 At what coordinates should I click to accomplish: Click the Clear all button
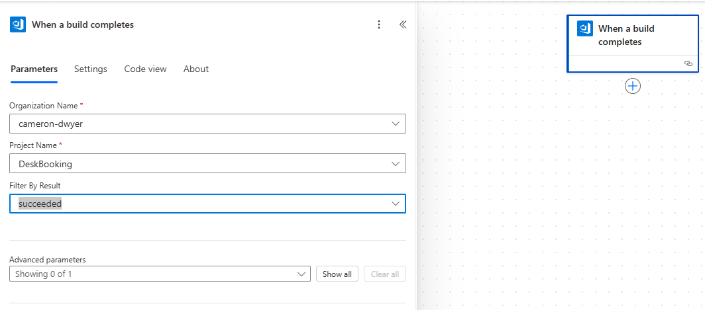tap(384, 274)
